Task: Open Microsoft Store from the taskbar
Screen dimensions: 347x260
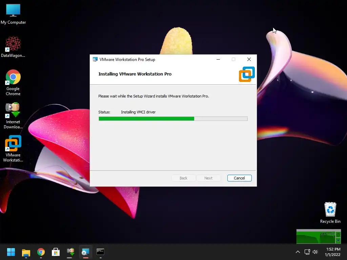Action: (x=56, y=252)
